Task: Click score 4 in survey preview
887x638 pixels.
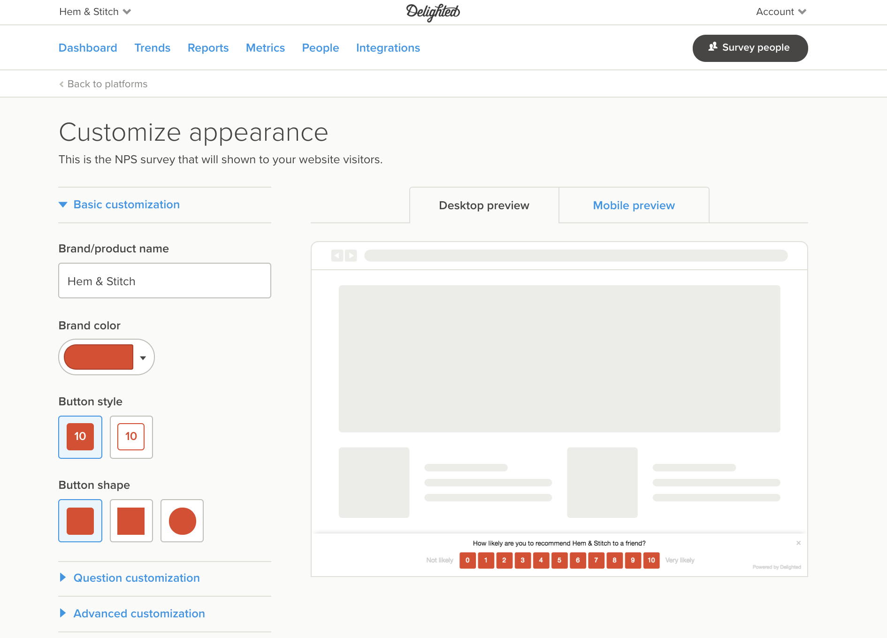Action: coord(541,560)
